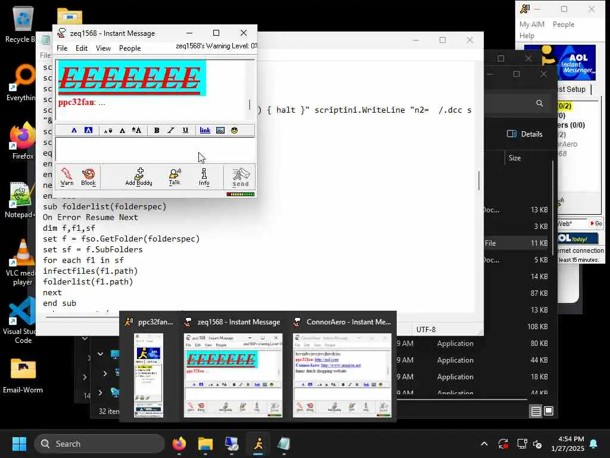Screen dimensions: 610x458
Task: Insert a picture into the IM
Action: [x=220, y=131]
